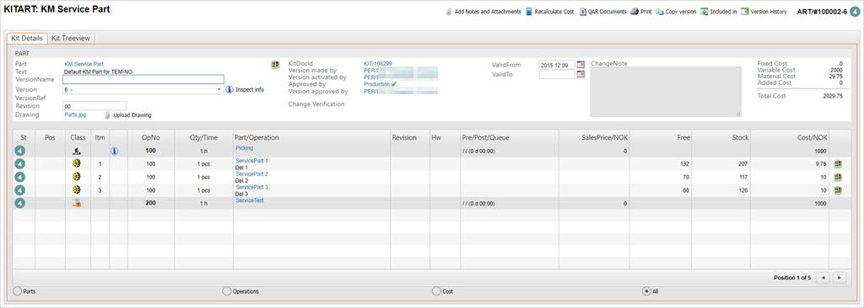
Task: Select the Parts radio button
Action: click(x=17, y=291)
